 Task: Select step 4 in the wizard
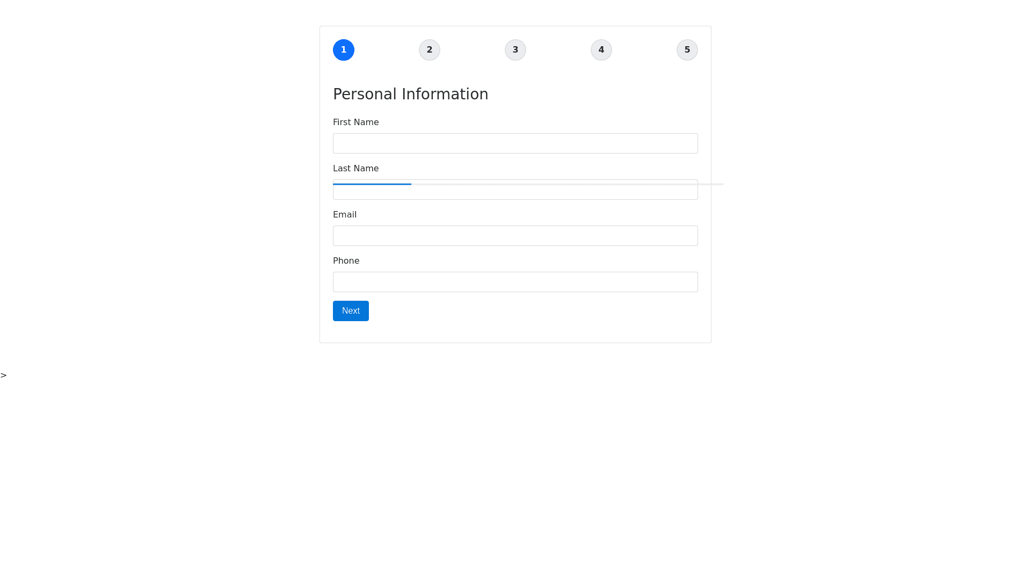coord(601,50)
